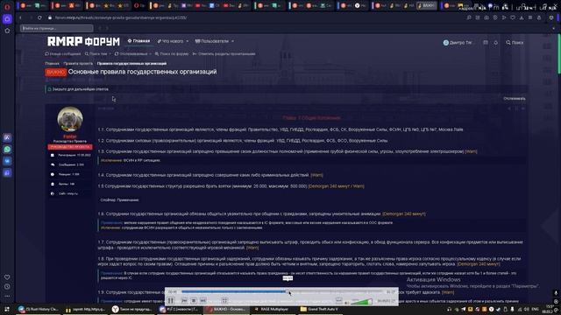Screen dimensions: 561x315
Task: Open the history clock icon in the sidebar
Action: 7,286
